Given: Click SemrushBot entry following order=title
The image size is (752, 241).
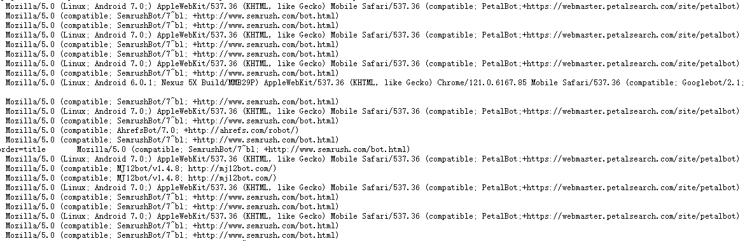Looking at the screenshot, I should [244, 149].
